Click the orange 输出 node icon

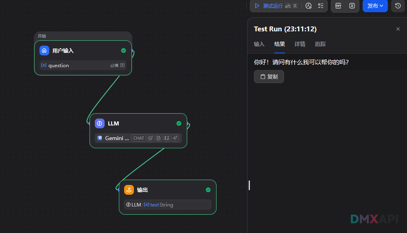coord(129,190)
